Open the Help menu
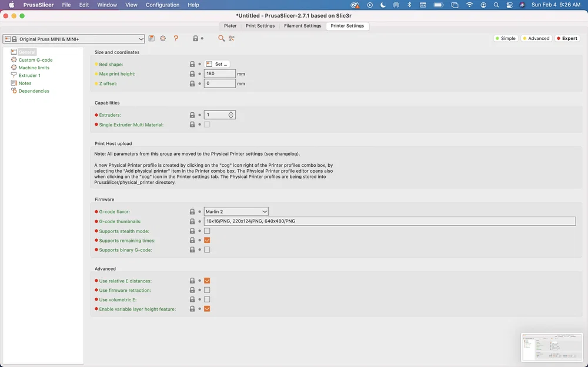The height and width of the screenshot is (367, 588). coord(193,5)
